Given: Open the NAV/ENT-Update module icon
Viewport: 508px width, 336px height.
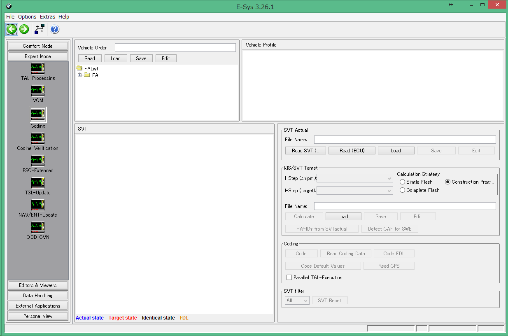Looking at the screenshot, I should click(x=38, y=205).
